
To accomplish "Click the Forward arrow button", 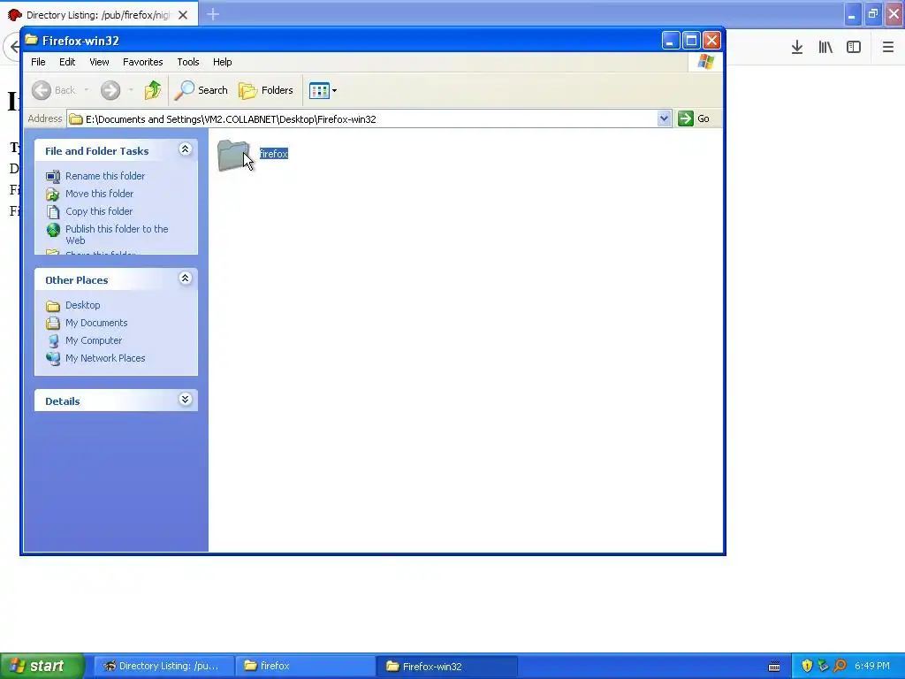I will [110, 90].
